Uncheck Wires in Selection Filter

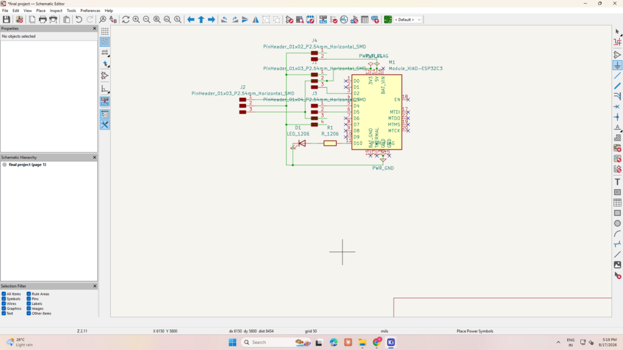click(x=4, y=304)
